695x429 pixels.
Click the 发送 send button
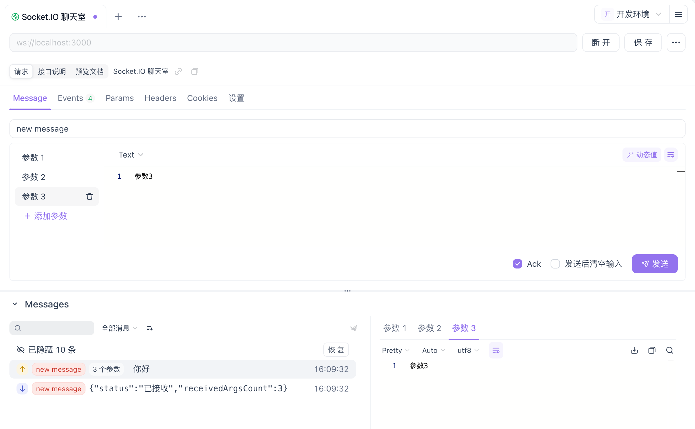[x=655, y=264]
